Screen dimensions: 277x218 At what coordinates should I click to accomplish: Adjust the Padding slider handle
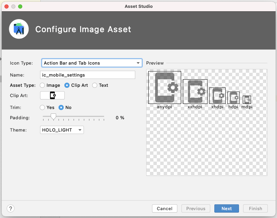(x=53, y=117)
